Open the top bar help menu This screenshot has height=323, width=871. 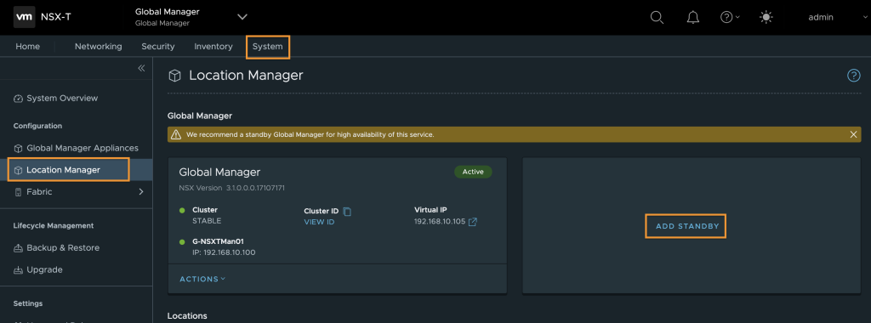[729, 17]
